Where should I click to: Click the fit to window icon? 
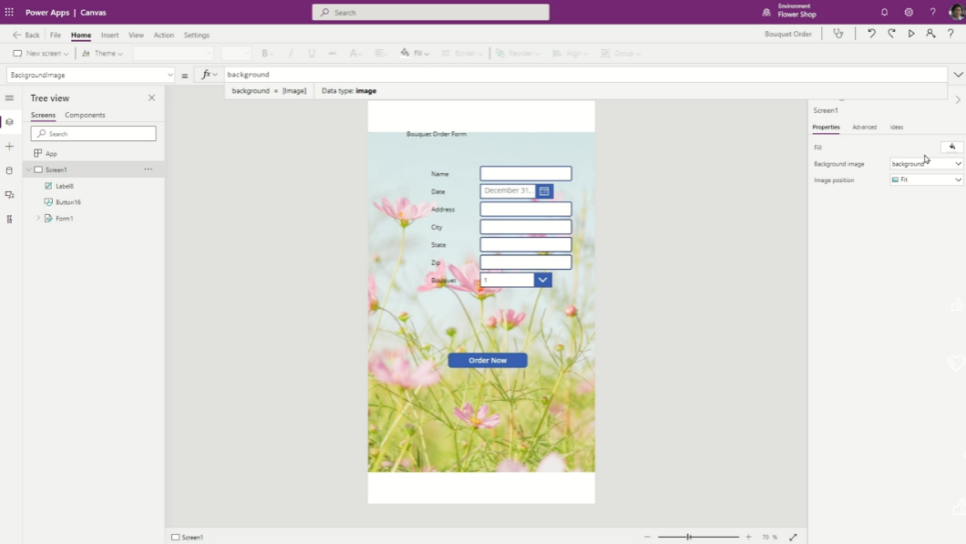[x=794, y=538]
